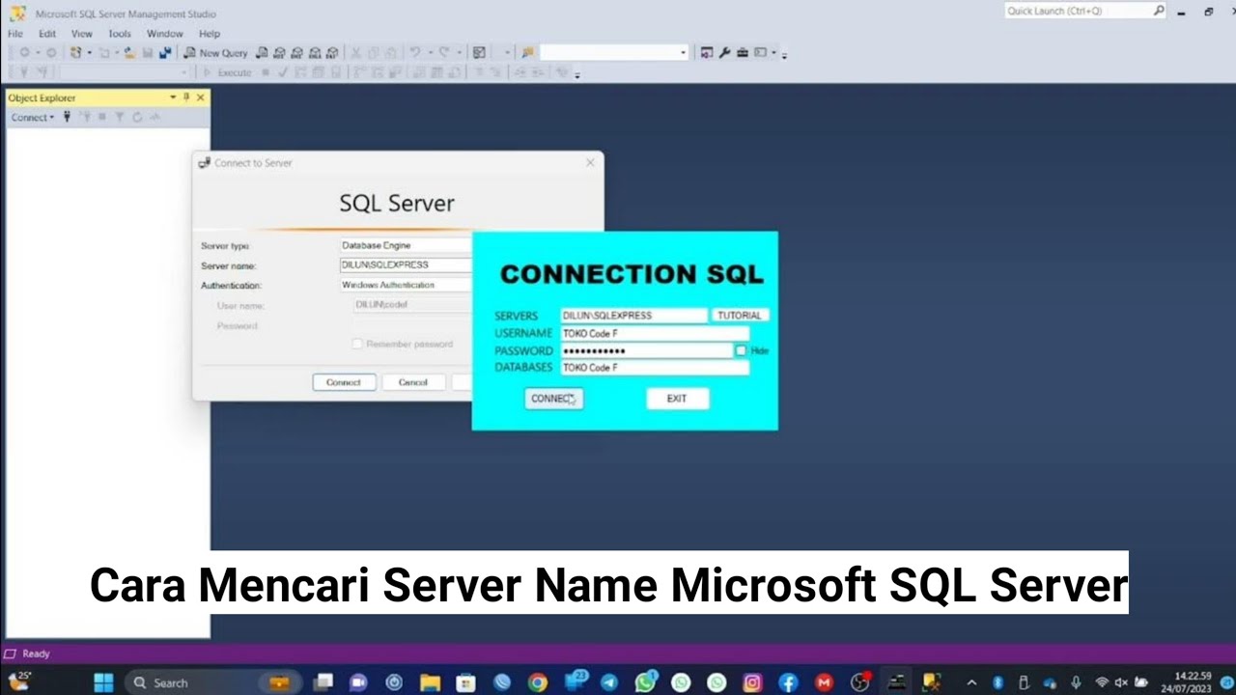This screenshot has width=1236, height=695.
Task: Click the Save All toolbar icon
Action: [x=165, y=53]
